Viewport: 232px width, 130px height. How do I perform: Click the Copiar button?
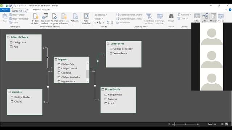tap(14, 23)
